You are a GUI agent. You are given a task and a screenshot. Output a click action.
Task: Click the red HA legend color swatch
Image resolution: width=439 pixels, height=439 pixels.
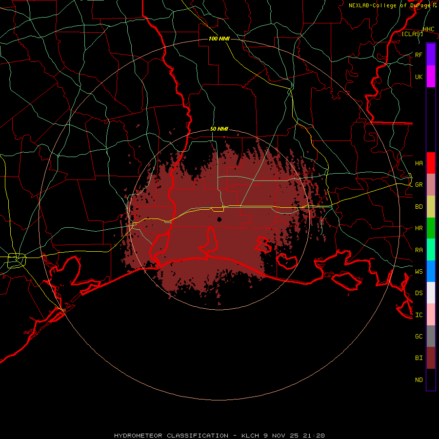[x=431, y=163]
